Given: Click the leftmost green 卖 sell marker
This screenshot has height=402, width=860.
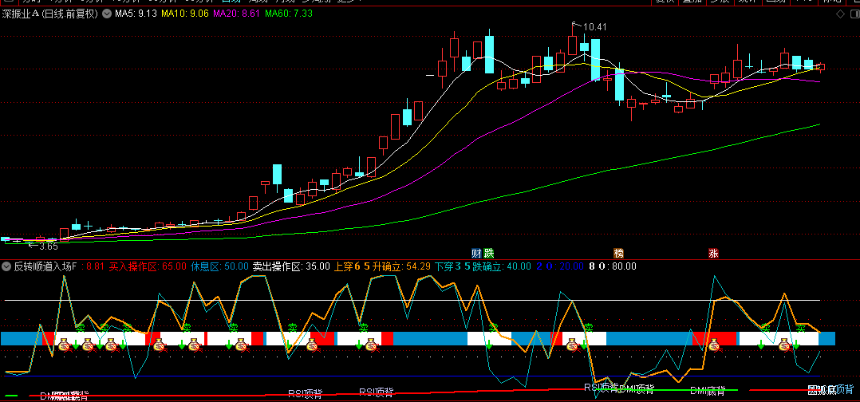Looking at the screenshot, I should [80, 328].
